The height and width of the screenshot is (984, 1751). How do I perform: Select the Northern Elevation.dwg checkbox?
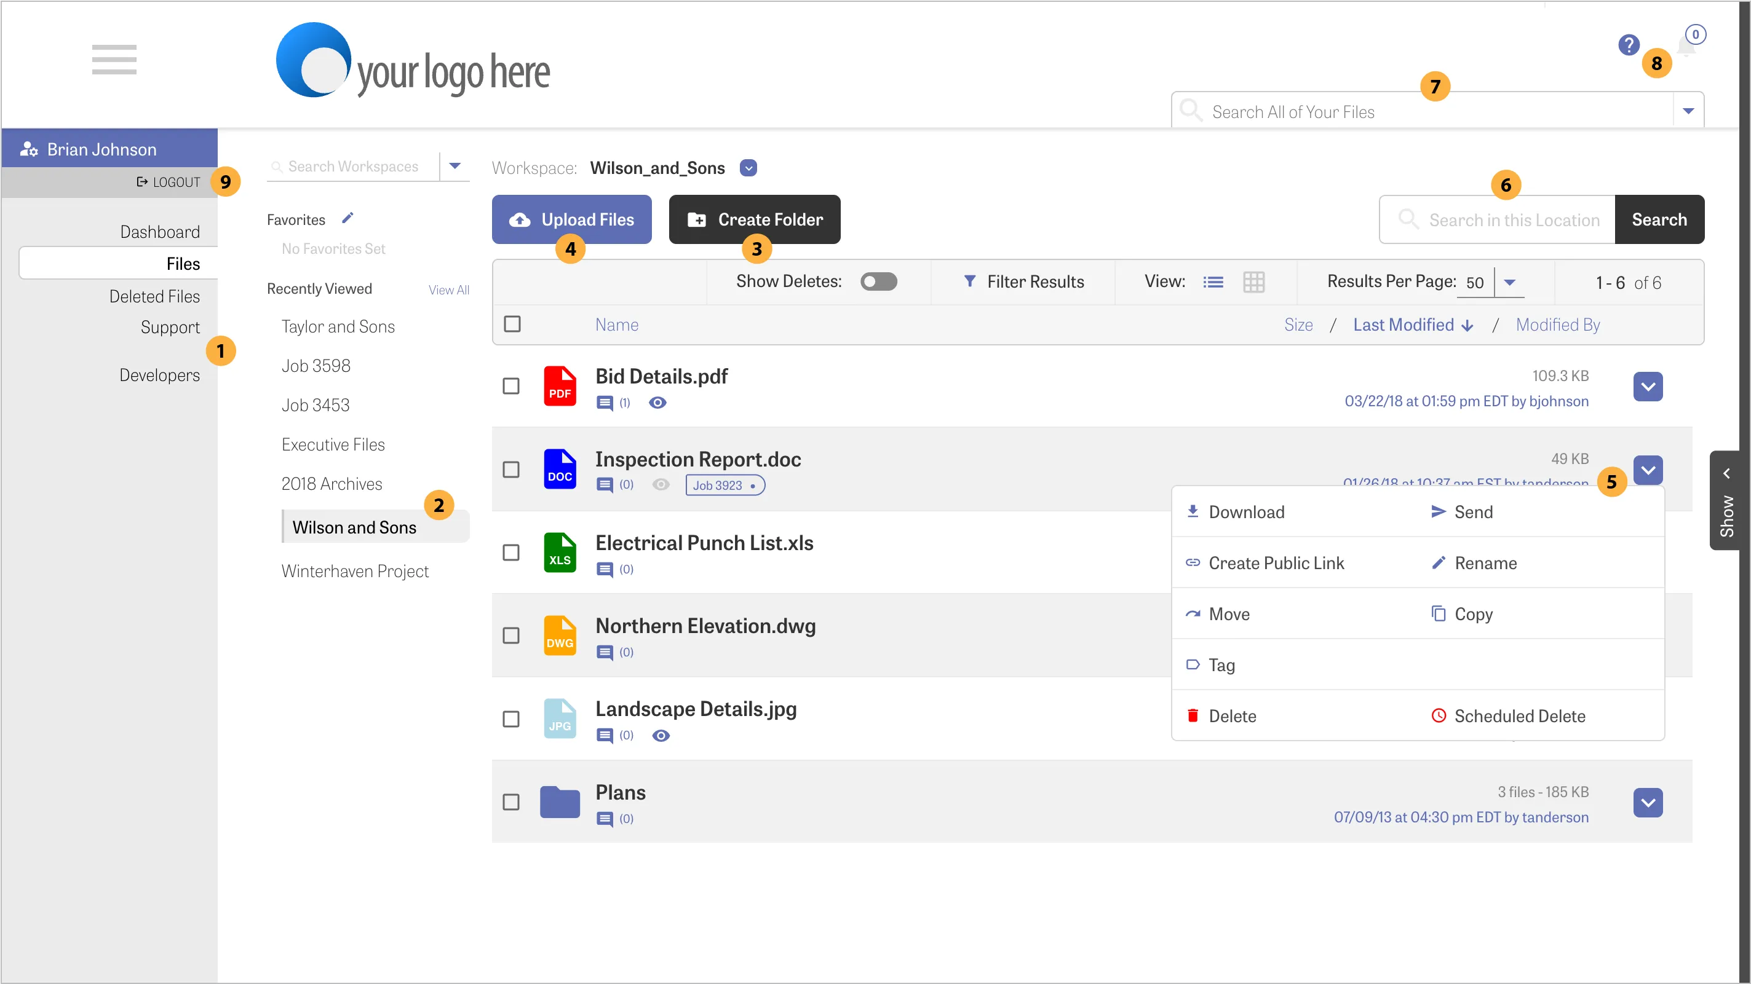click(510, 635)
